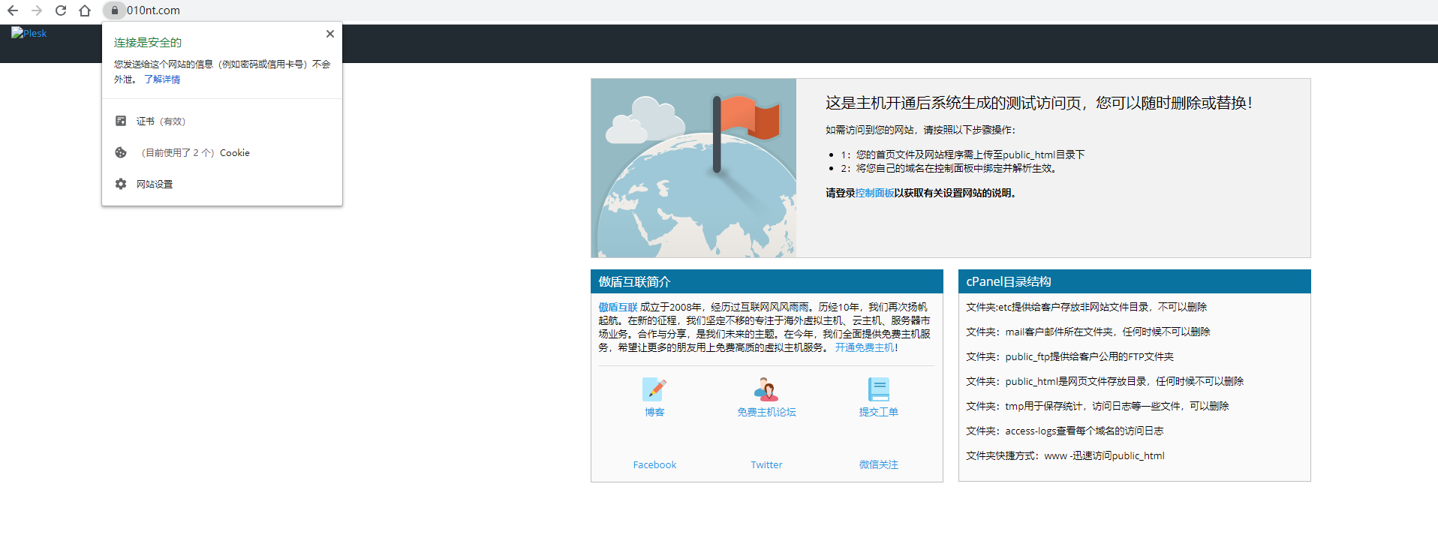Viewport: 1438px width, 556px height.
Task: Click the blog pencil icon
Action: point(654,389)
